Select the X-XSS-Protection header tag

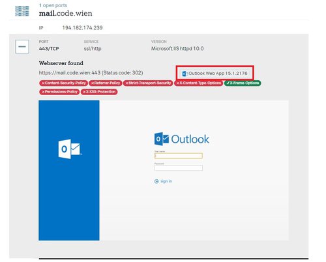[x=99, y=92]
